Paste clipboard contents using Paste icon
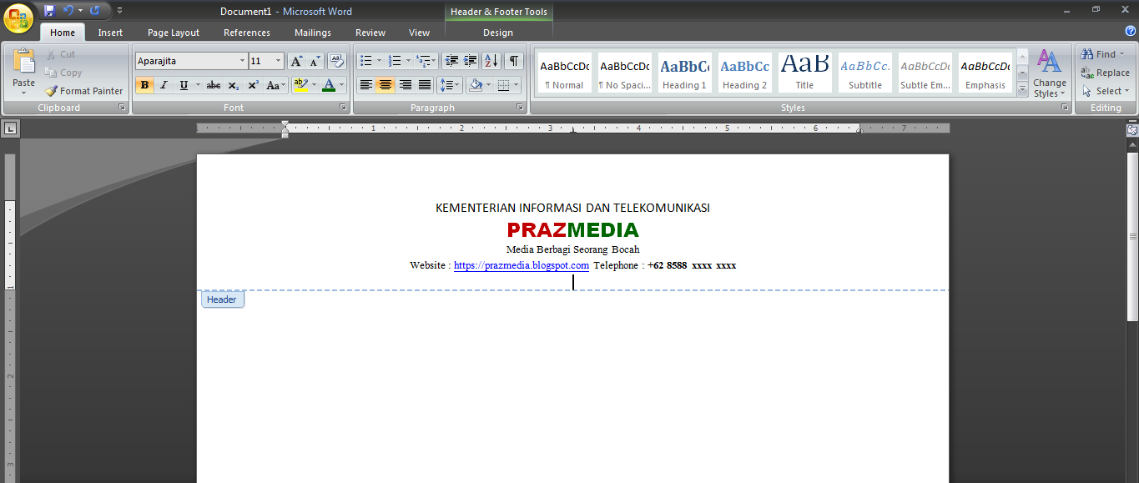 click(24, 62)
